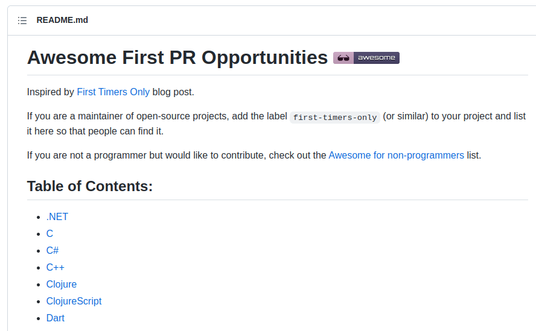Viewport: 536px width, 331px height.
Task: Click the 'Table of Contents:' heading
Action: 90,186
